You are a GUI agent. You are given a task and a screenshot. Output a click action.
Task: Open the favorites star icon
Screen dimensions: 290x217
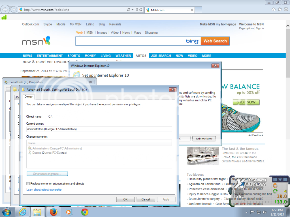[280, 9]
